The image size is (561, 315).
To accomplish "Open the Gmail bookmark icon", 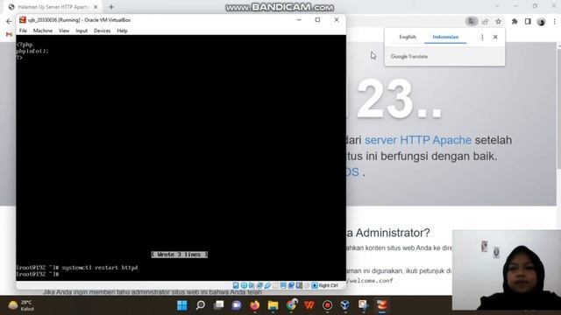I will click(x=9, y=34).
